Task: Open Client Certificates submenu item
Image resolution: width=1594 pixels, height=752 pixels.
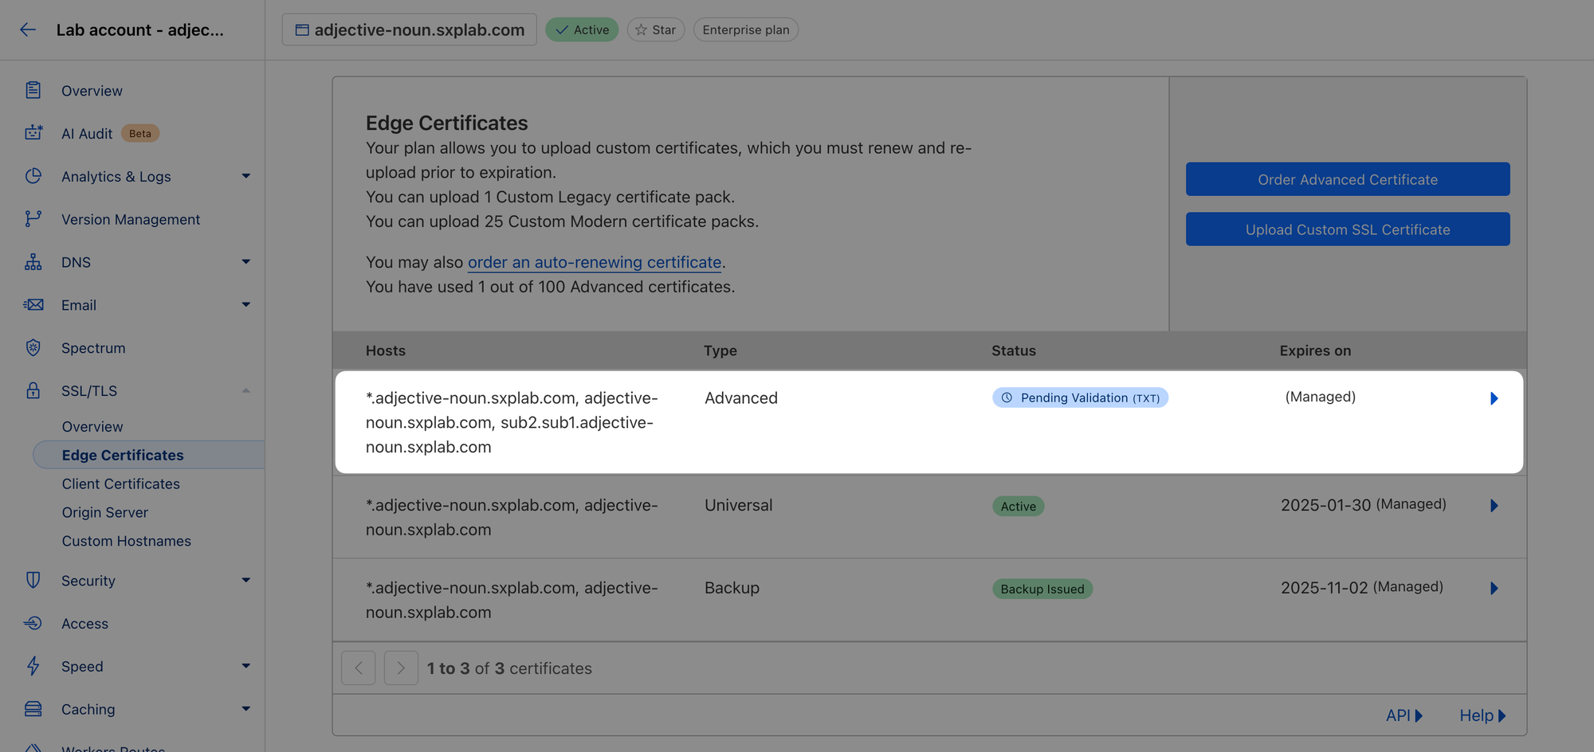Action: 121,484
